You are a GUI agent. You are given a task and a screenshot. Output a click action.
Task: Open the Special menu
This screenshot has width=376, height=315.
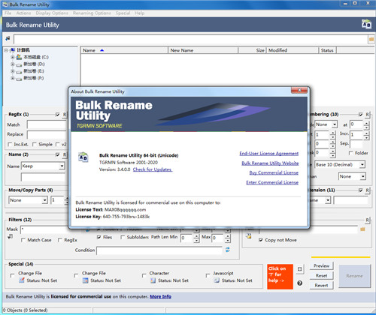pyautogui.click(x=123, y=13)
